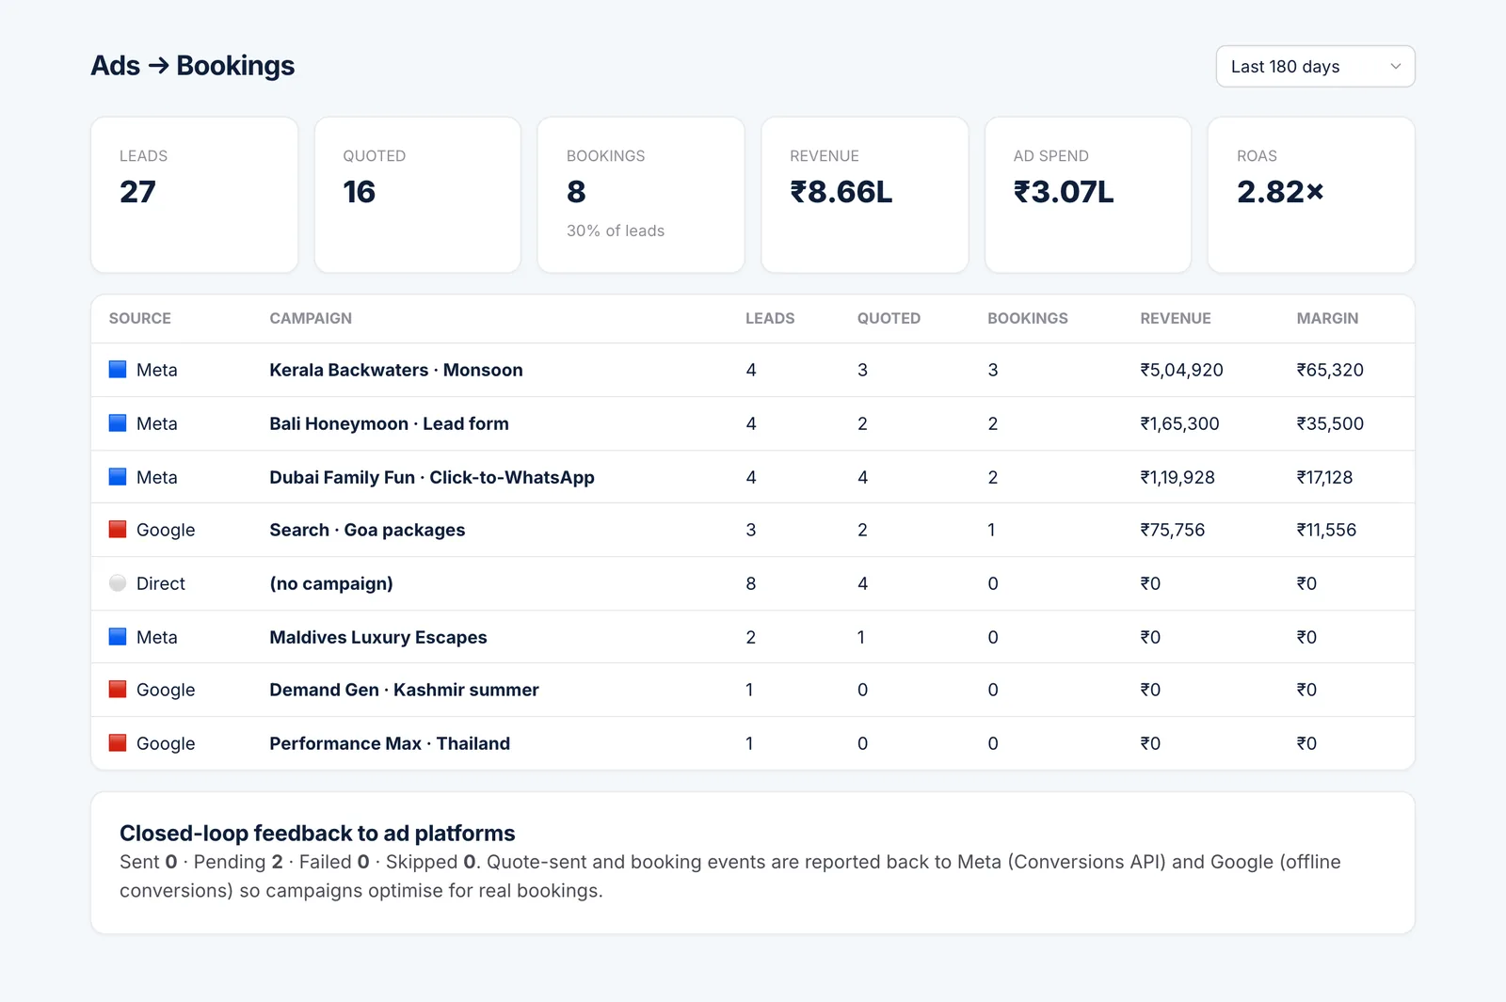
Task: Open the Last 180 days date range dropdown
Action: click(x=1315, y=67)
